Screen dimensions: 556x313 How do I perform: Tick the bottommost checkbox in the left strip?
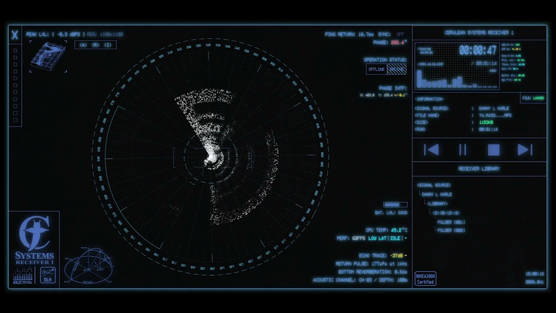15,120
